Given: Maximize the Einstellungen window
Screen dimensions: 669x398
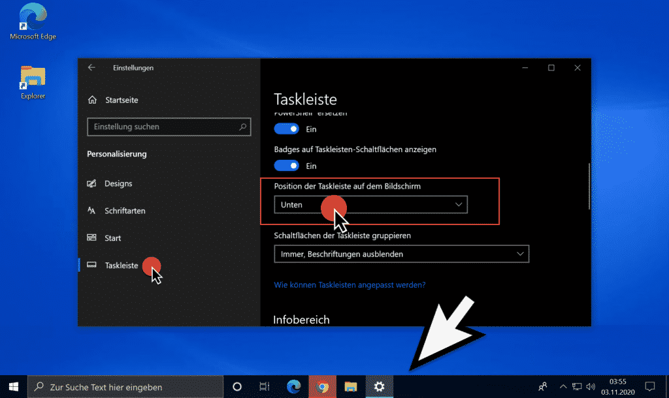Looking at the screenshot, I should point(551,68).
